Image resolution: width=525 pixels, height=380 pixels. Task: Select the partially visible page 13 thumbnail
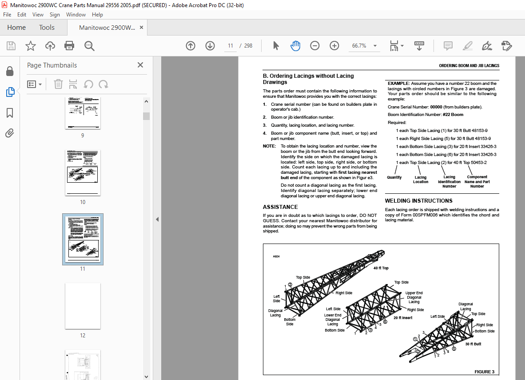[83, 364]
